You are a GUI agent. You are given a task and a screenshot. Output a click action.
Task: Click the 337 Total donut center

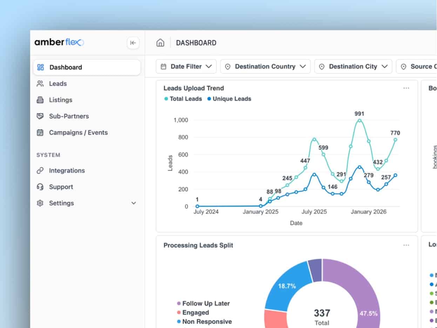coord(322,317)
